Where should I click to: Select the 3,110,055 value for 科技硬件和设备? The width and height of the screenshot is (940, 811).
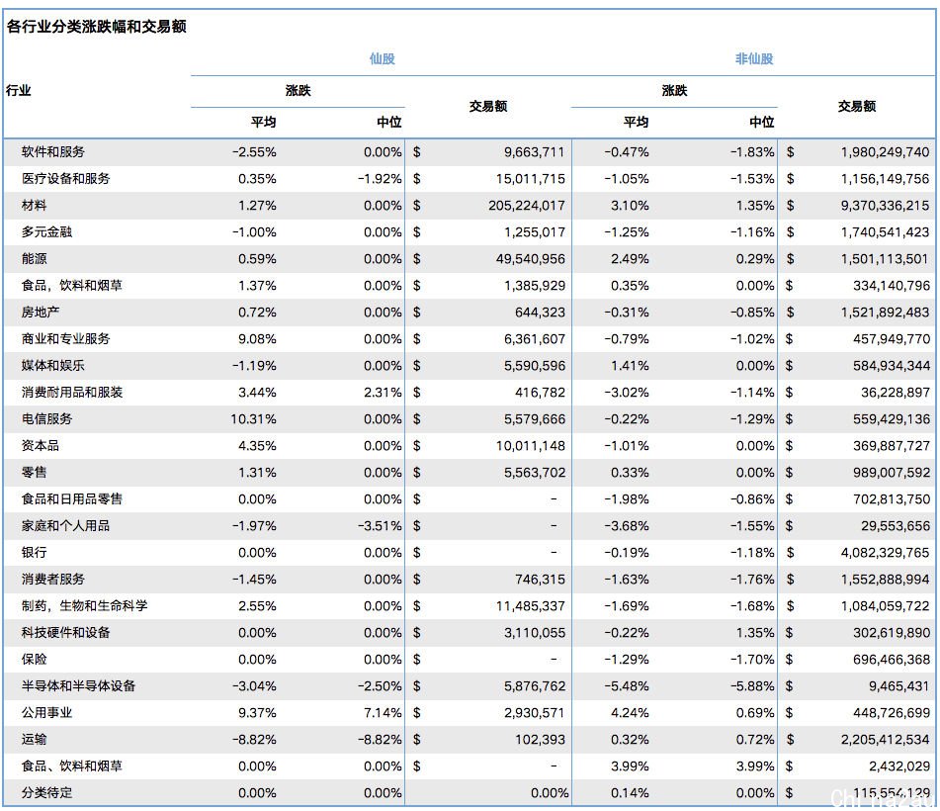click(x=534, y=632)
